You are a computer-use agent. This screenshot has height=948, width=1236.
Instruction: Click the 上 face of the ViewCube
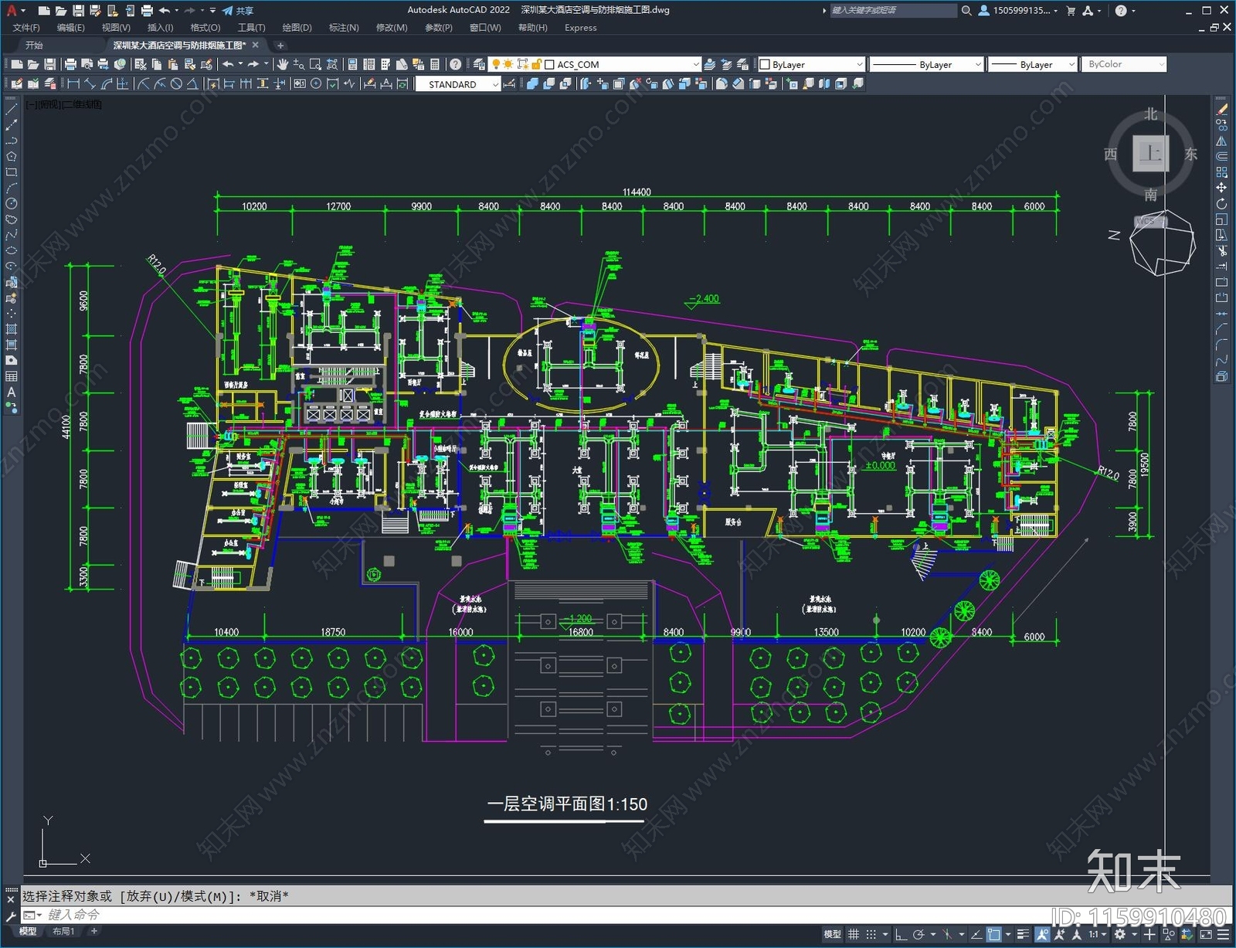pos(1150,153)
